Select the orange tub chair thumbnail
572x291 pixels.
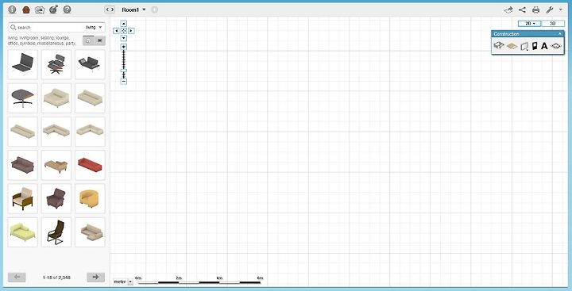point(90,198)
